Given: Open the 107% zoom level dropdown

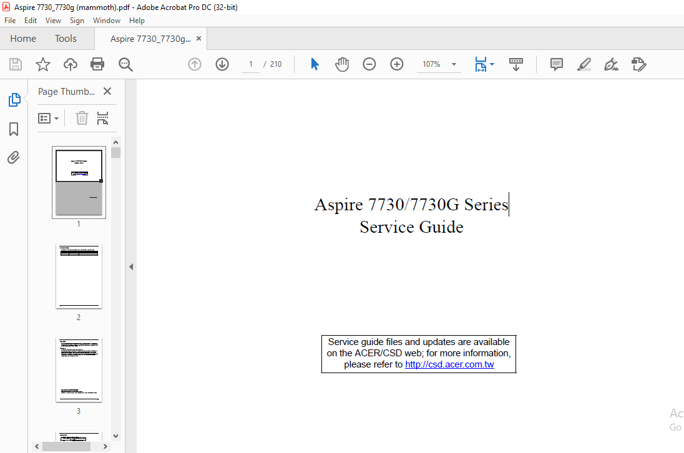Looking at the screenshot, I should 454,64.
